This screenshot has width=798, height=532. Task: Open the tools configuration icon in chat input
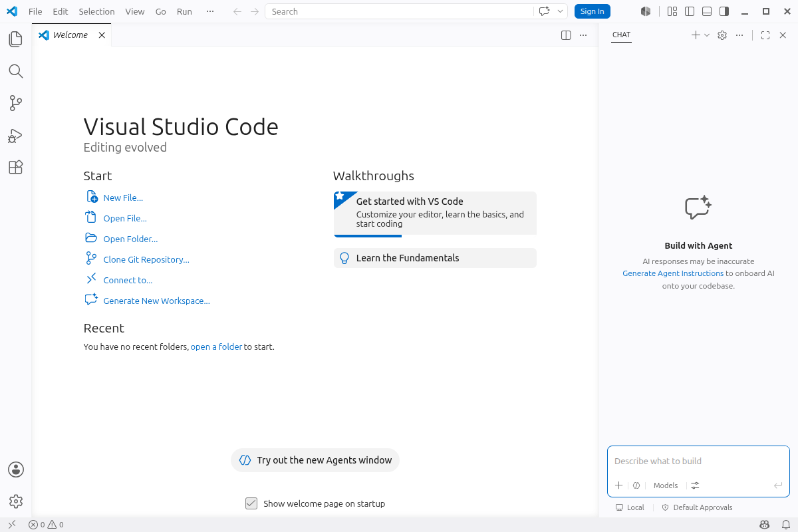(695, 485)
